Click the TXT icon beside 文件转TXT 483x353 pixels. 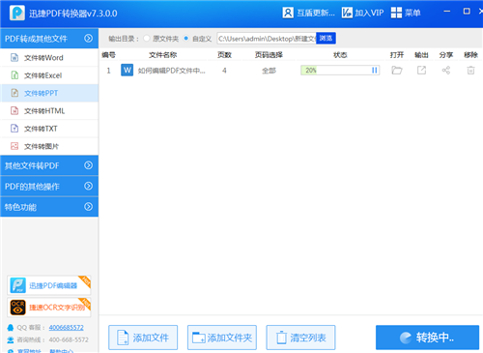point(14,129)
